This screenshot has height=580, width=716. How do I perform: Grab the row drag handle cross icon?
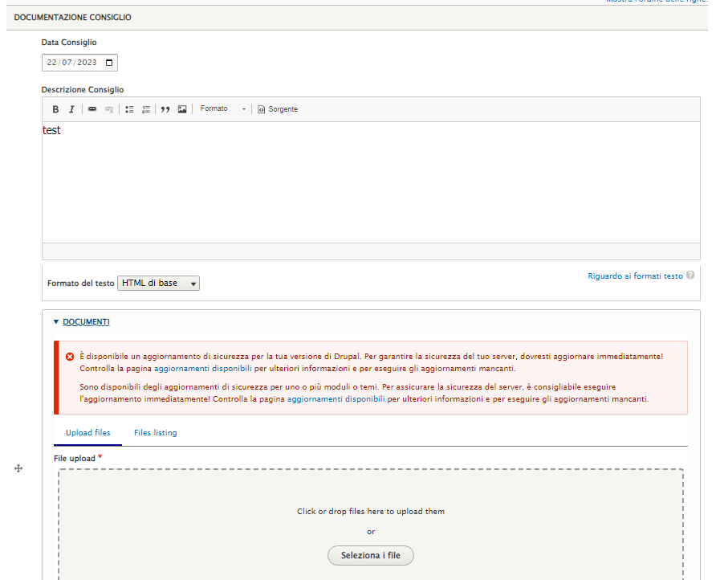click(x=18, y=468)
